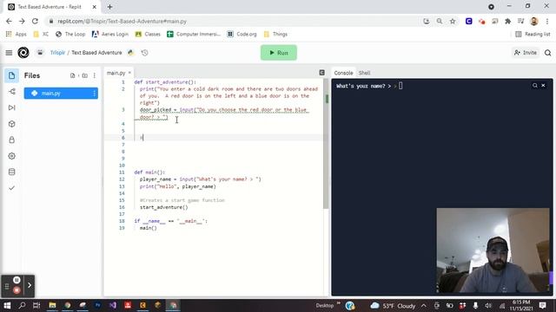Toggle the editor layout icon
This screenshot has height=312, width=556.
pos(322,73)
